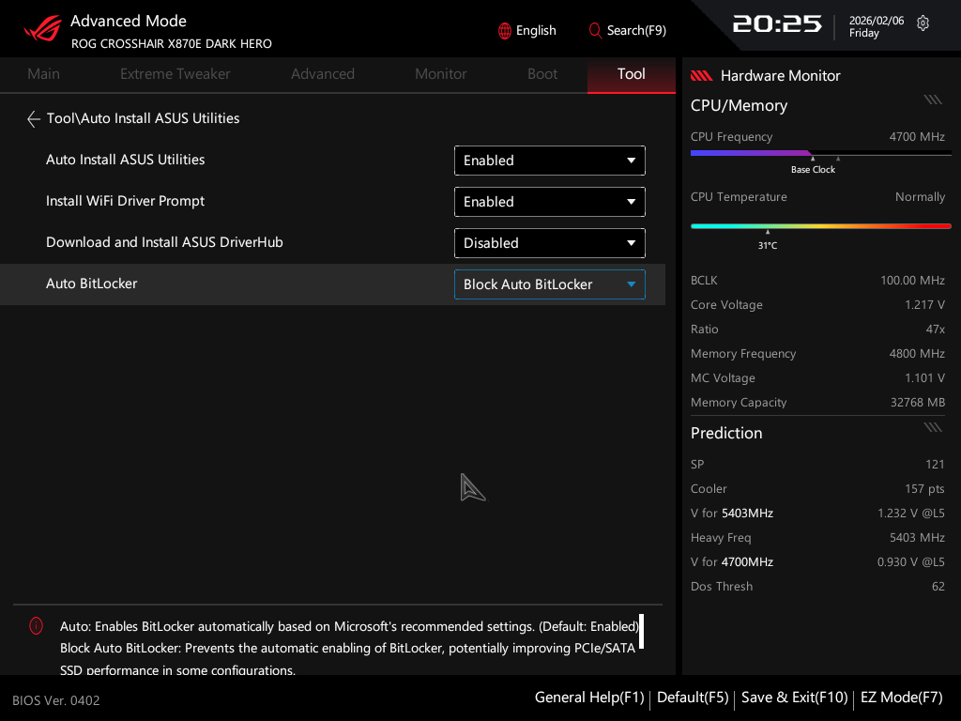
Task: Expand the Download and Install DriverHub dropdown
Action: pyautogui.click(x=550, y=243)
